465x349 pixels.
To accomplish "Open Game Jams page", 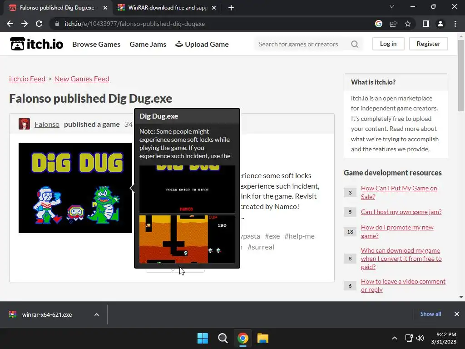I will click(148, 44).
